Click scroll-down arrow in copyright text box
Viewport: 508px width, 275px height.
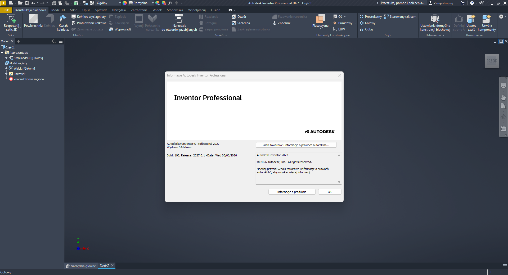click(x=339, y=182)
